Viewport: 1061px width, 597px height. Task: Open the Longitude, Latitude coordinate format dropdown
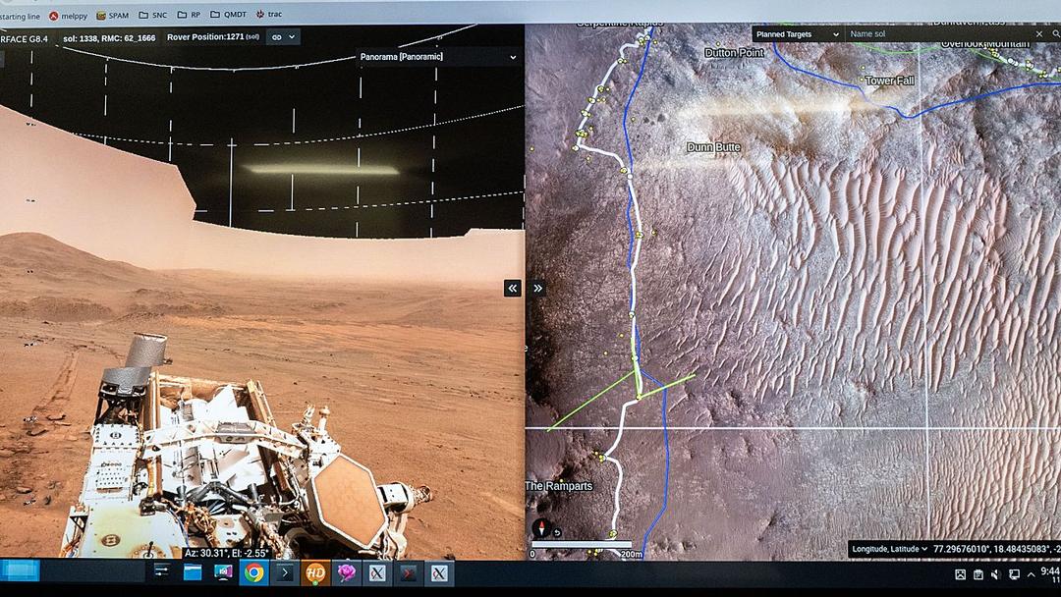pos(889,549)
